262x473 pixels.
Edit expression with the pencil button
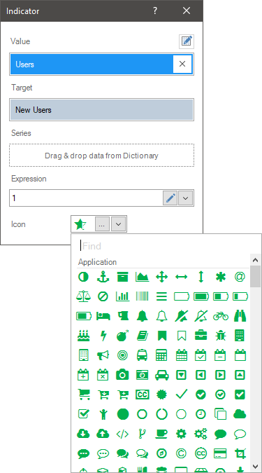(x=170, y=198)
